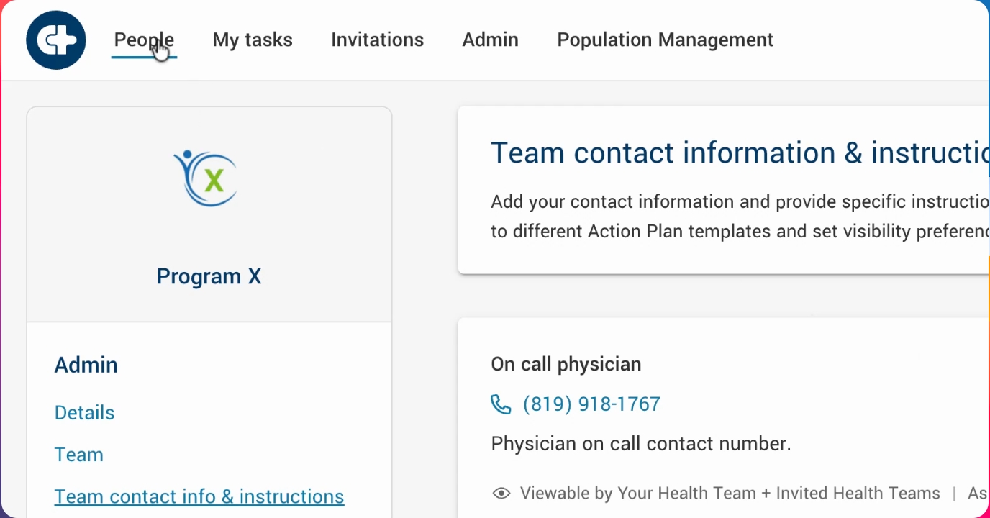The width and height of the screenshot is (990, 518).
Task: Call the (819) 918-1767 phone link
Action: [591, 404]
